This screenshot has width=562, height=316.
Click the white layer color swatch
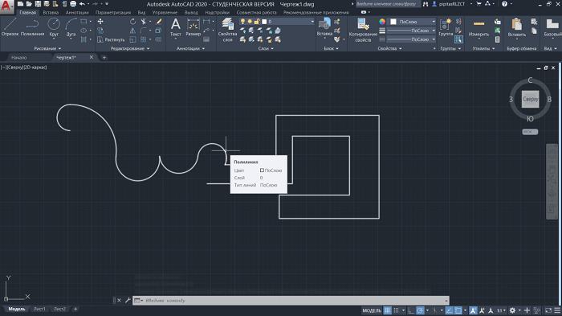(x=264, y=22)
